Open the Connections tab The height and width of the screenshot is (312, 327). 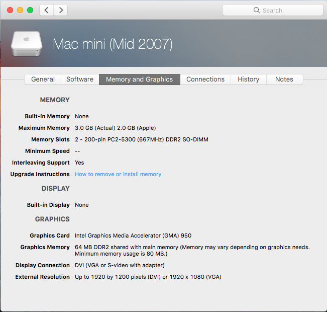[x=205, y=80]
